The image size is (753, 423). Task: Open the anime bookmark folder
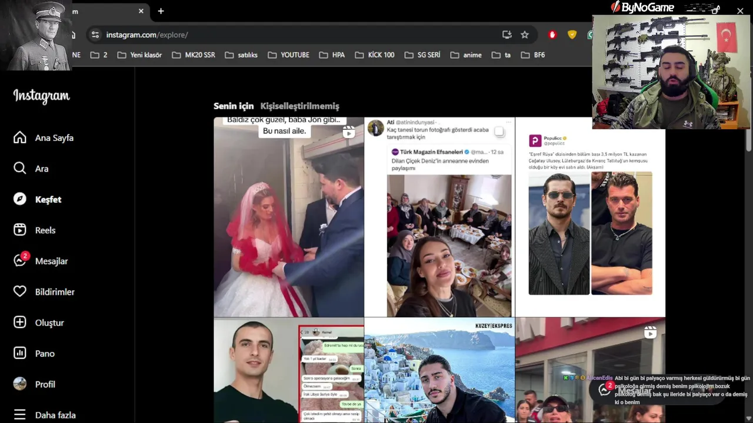[x=466, y=55]
